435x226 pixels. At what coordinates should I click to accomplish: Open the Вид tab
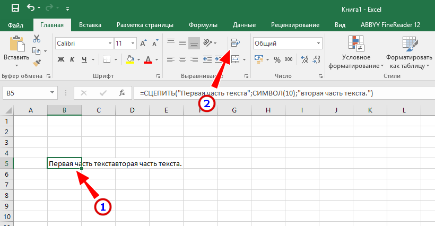(x=340, y=25)
